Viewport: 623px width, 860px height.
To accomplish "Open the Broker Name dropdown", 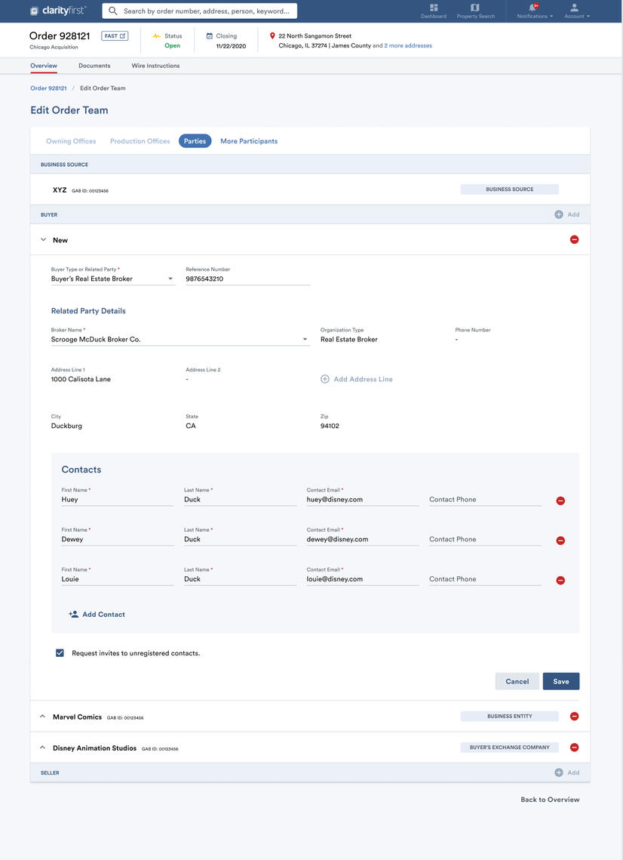I will 305,340.
